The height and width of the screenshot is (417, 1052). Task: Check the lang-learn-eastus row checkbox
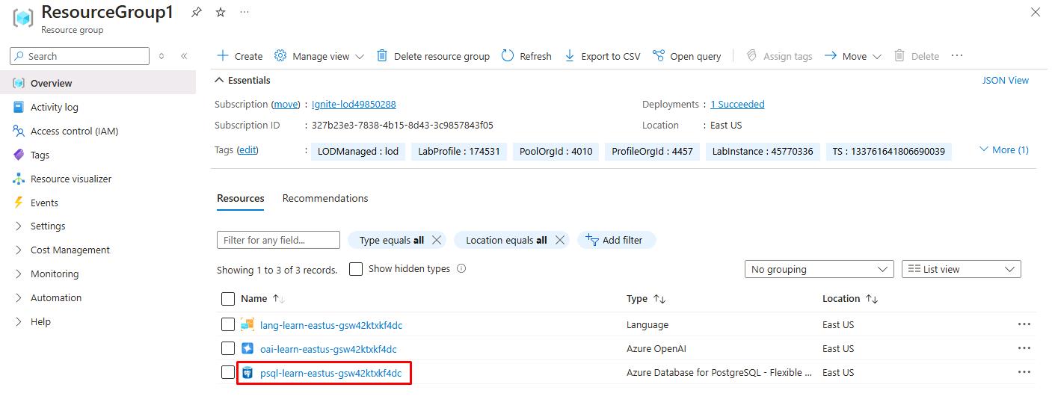coord(228,324)
